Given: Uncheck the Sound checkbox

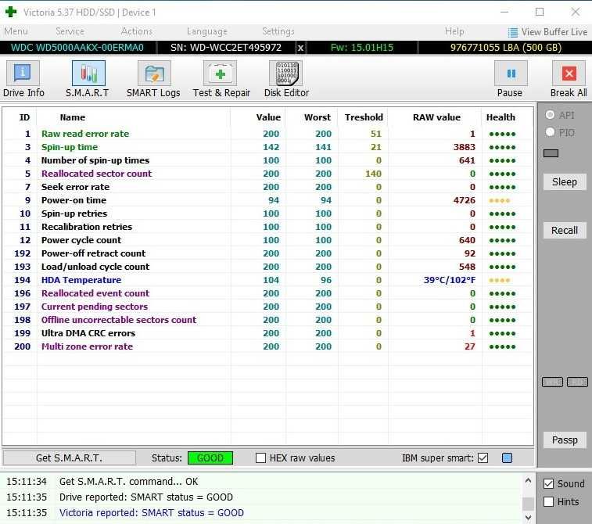Looking at the screenshot, I should pos(548,483).
